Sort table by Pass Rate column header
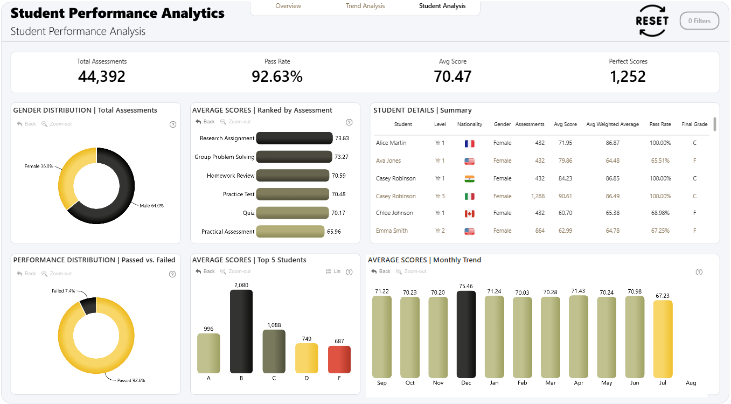 [660, 124]
